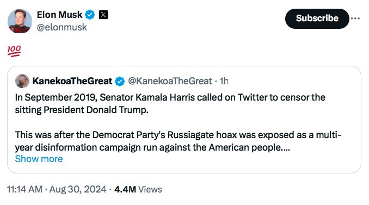
Task: Click the Elon Musk display name
Action: pos(59,15)
